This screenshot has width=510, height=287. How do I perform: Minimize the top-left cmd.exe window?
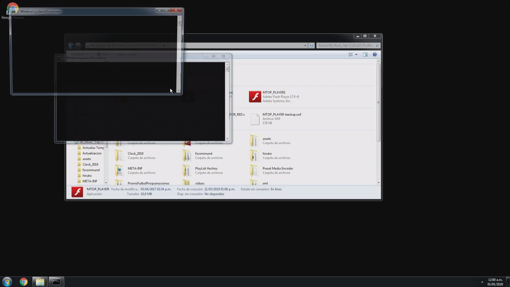[159, 10]
